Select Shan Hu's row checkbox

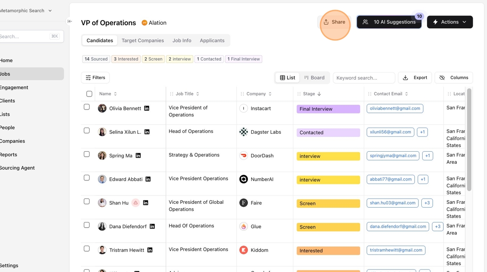point(87,201)
